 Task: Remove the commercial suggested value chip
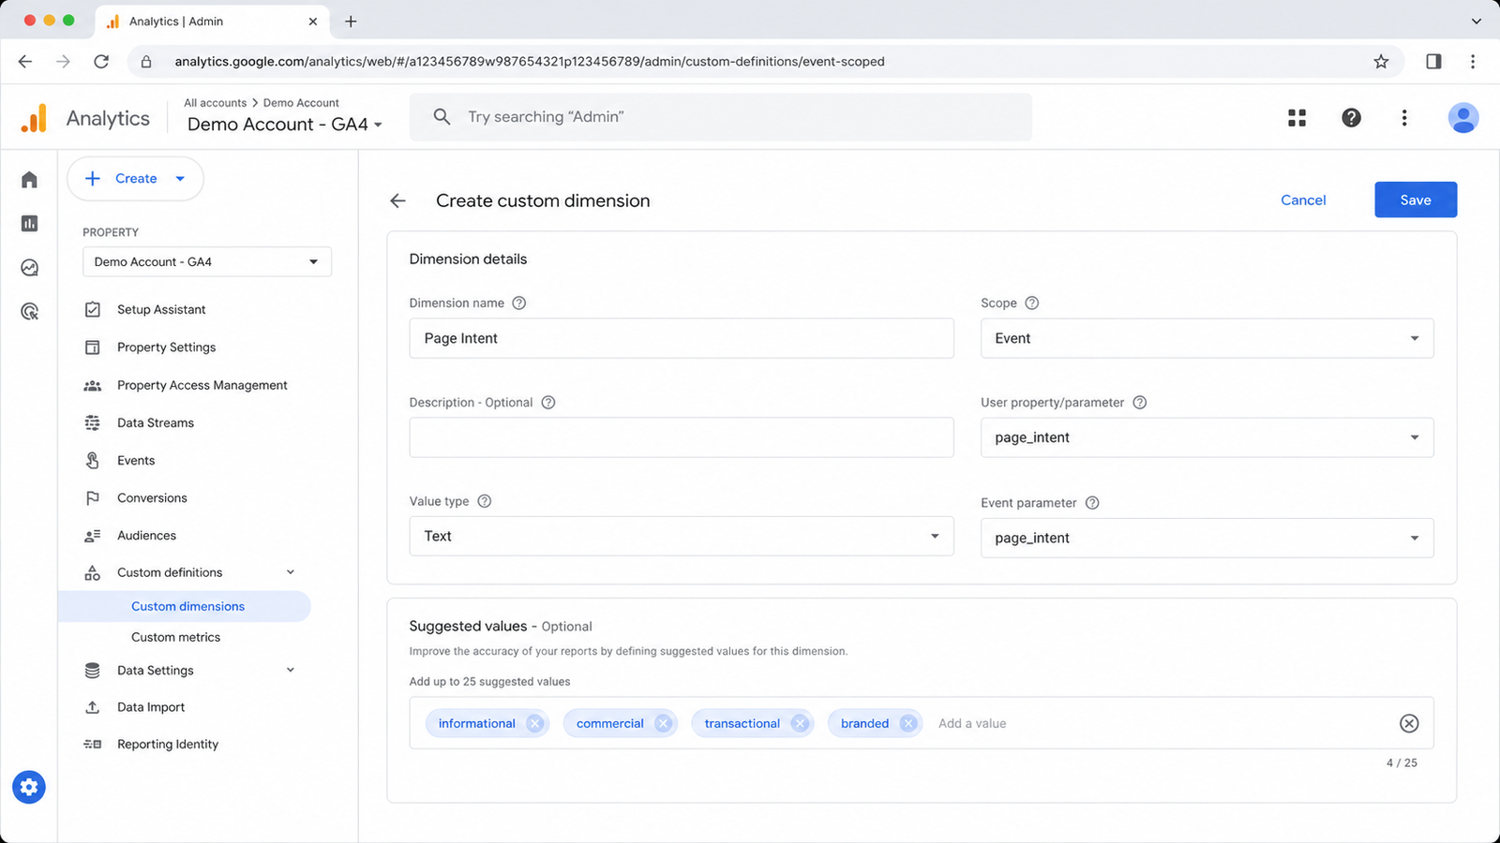[x=663, y=723]
